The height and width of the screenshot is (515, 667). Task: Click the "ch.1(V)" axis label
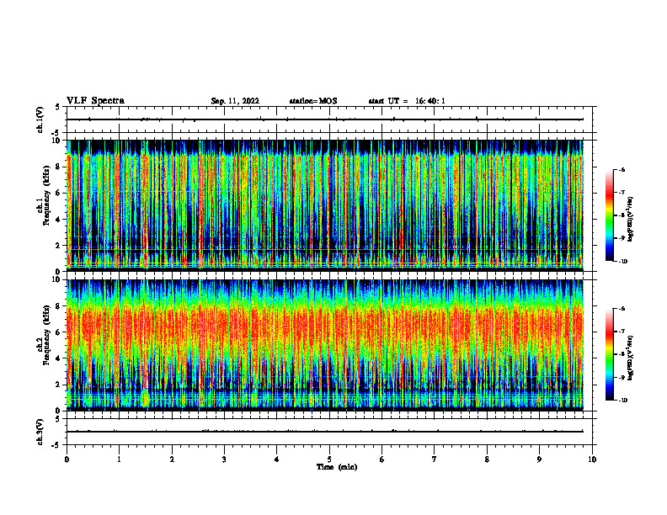tap(40, 119)
